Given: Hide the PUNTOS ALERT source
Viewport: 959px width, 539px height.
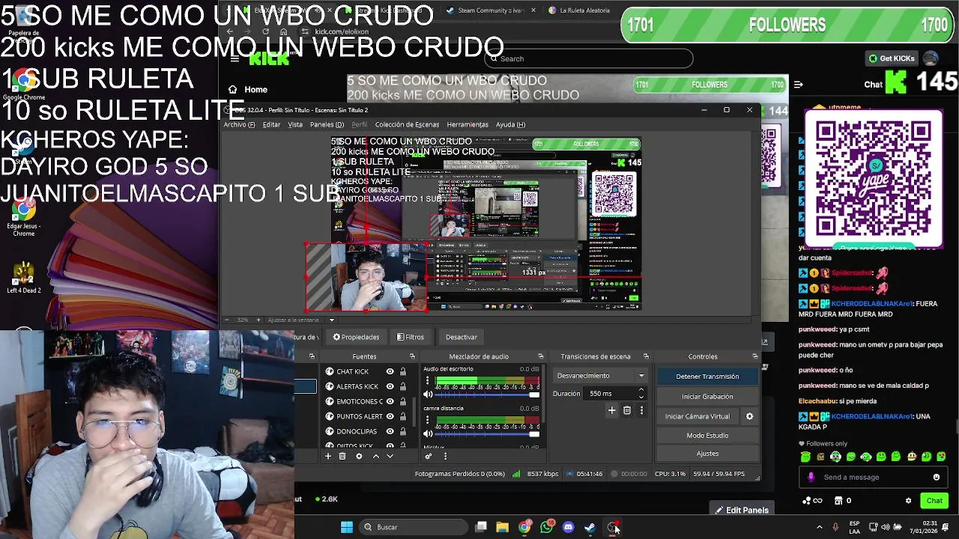Looking at the screenshot, I should (390, 416).
